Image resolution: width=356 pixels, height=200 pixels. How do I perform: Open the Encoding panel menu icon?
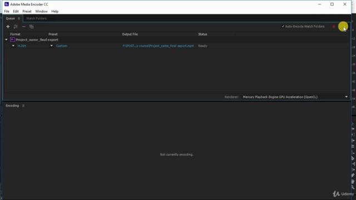point(23,106)
